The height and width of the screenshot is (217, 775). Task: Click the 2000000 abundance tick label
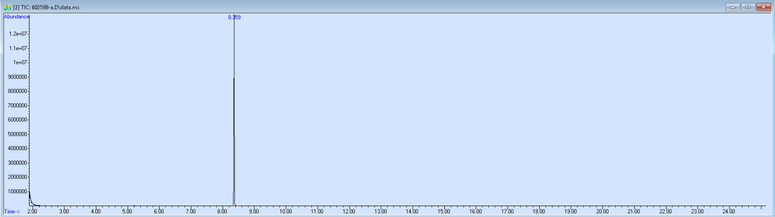pyautogui.click(x=18, y=177)
